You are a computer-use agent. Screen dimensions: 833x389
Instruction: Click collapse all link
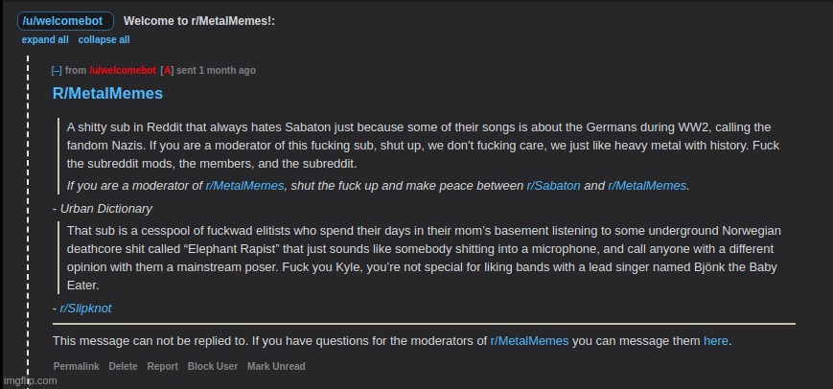(x=104, y=40)
